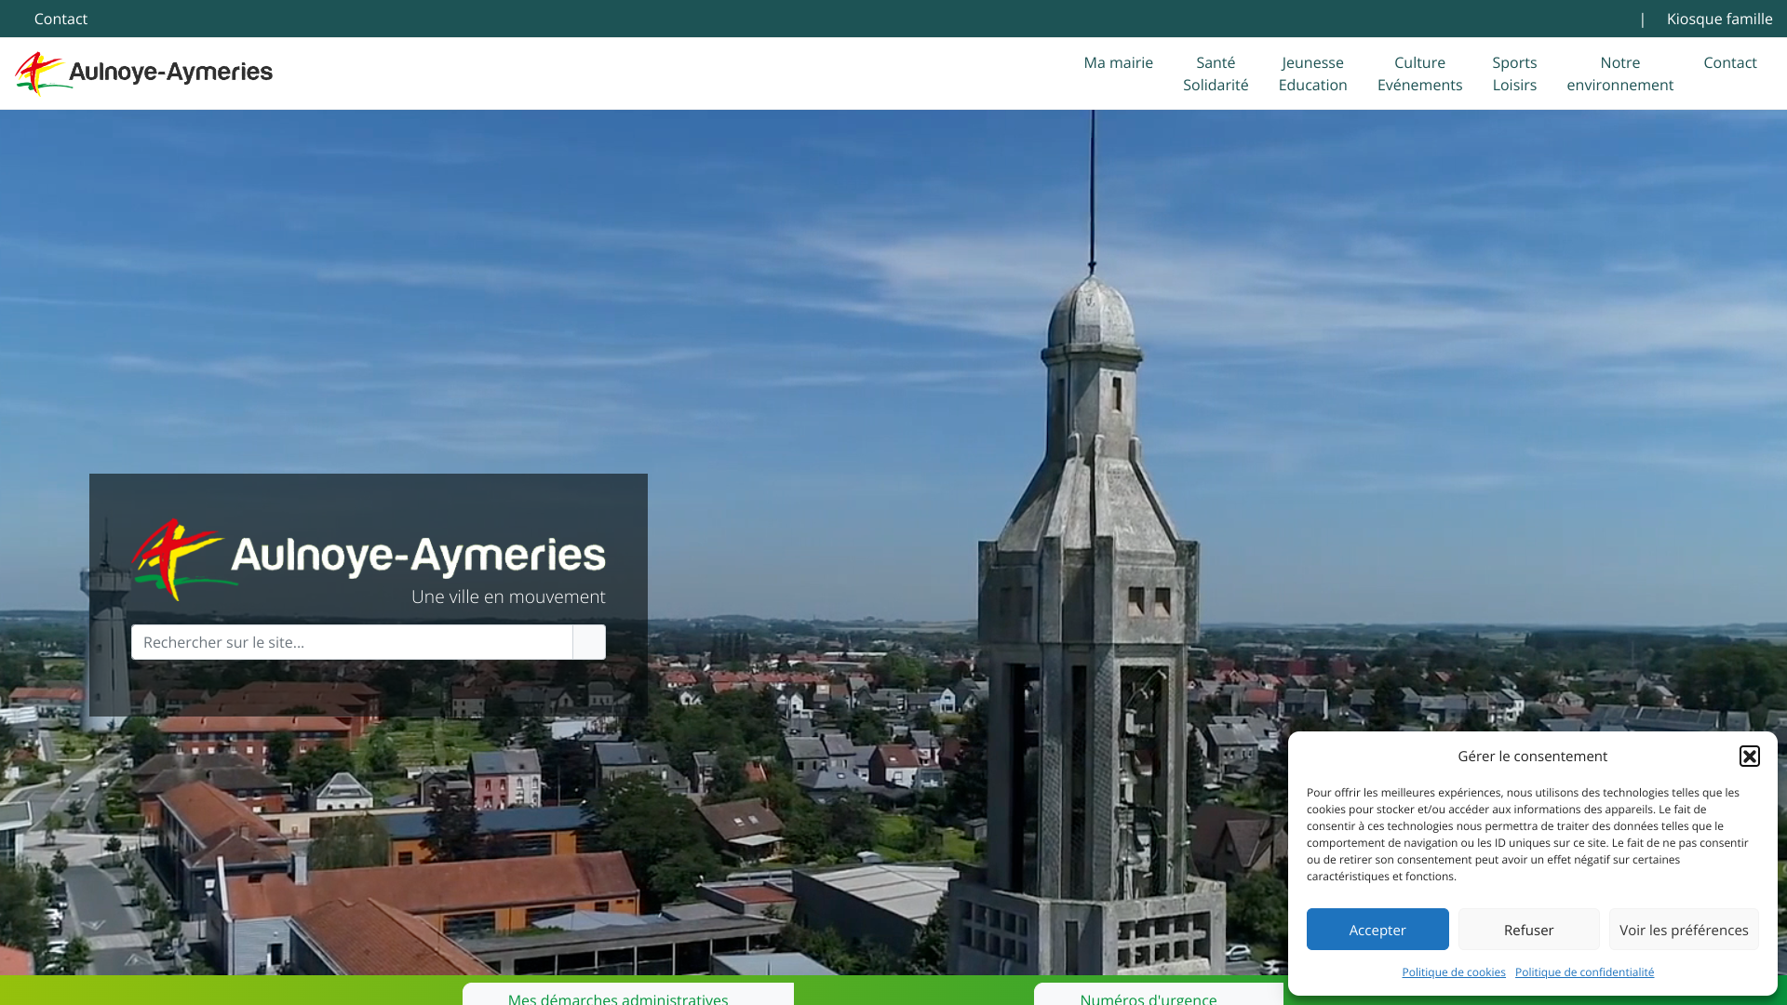Image resolution: width=1787 pixels, height=1005 pixels.
Task: Open the Notre environnement menu
Action: [1619, 74]
